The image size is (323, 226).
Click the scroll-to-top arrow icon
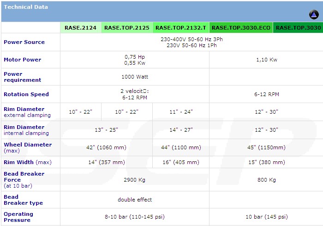point(314,15)
